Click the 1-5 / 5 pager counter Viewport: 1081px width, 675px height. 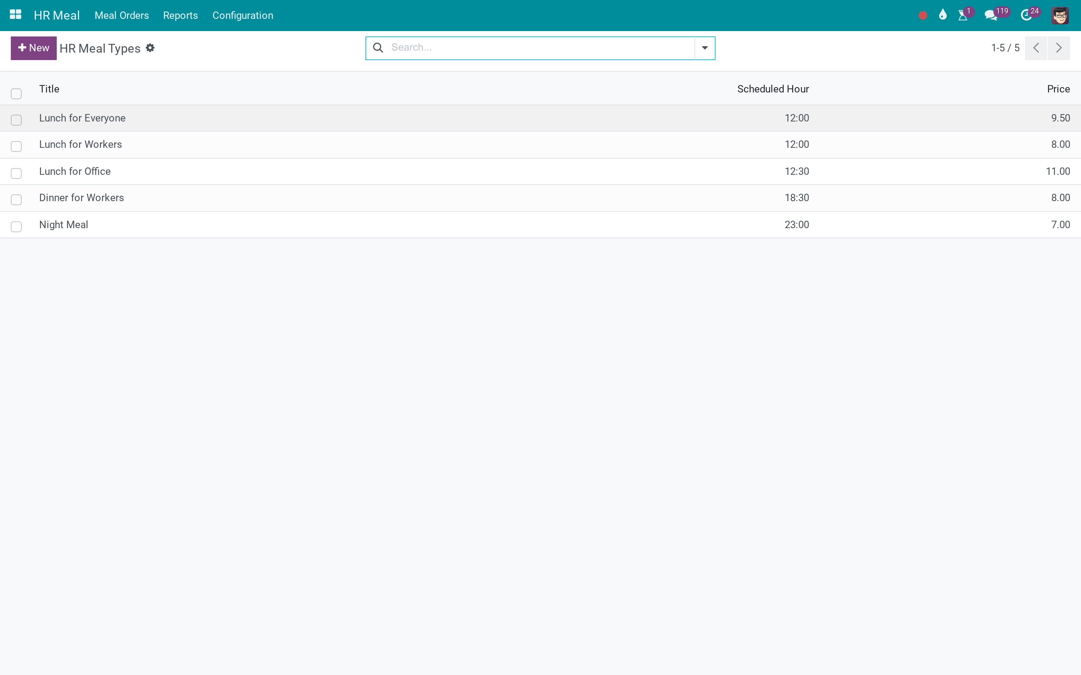(1005, 48)
